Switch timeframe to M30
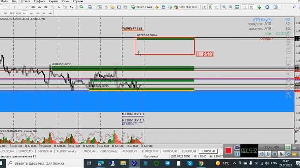The image size is (300, 168). (x=18, y=13)
